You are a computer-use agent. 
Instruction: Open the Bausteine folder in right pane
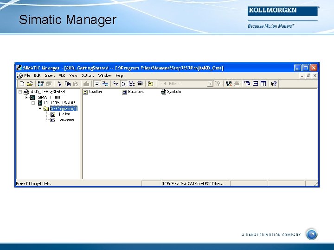click(x=133, y=92)
